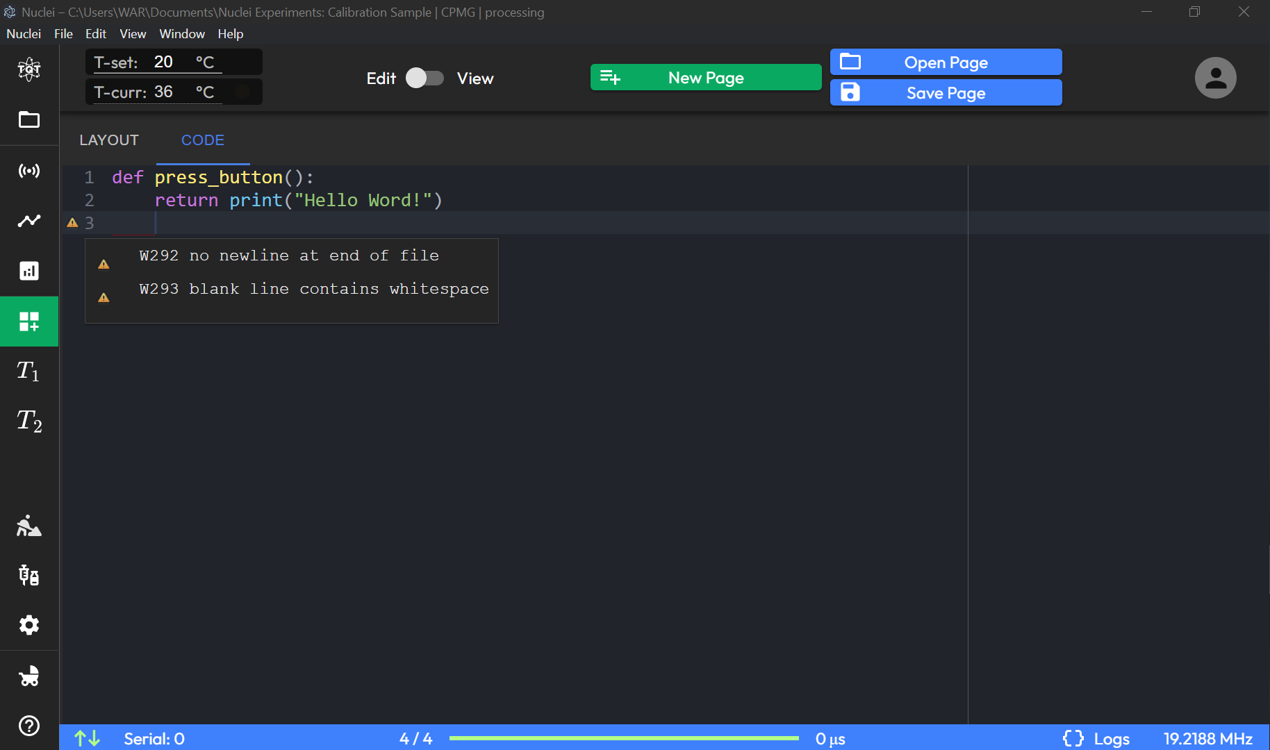Image resolution: width=1270 pixels, height=750 pixels.
Task: Open the File menu
Action: (x=63, y=33)
